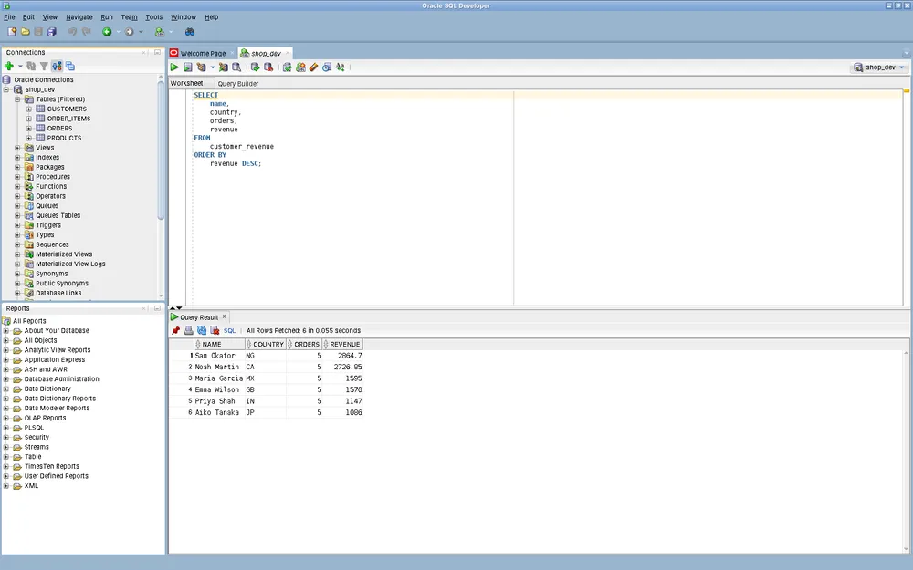The image size is (913, 570).
Task: Click the eraser Clear icon
Action: point(314,67)
